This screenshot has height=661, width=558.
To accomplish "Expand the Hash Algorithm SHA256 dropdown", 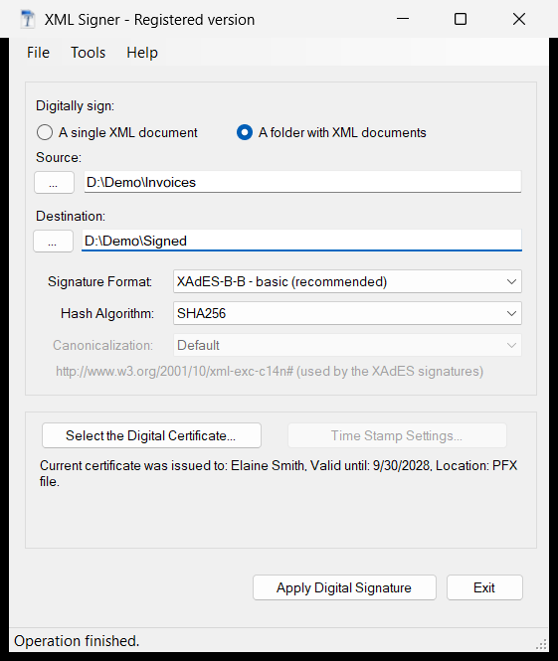I will pyautogui.click(x=347, y=313).
